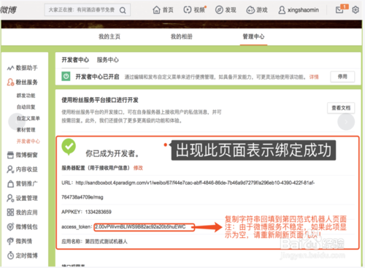Image resolution: width=365 pixels, height=268 pixels.
Task: Click the 设置管理 icon
Action: coord(10,198)
